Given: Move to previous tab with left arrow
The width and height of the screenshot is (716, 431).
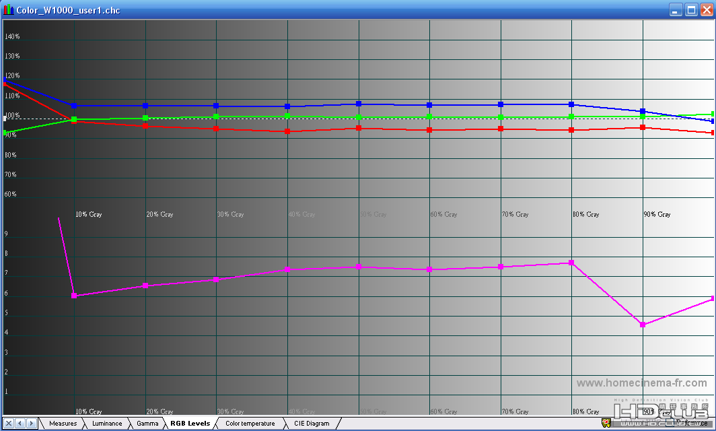Looking at the screenshot, I should [x=20, y=423].
